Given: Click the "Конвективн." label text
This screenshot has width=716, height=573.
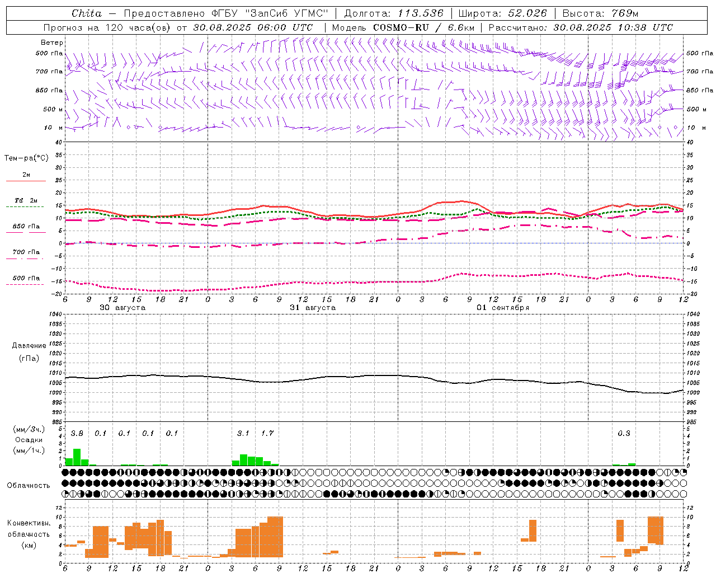Looking at the screenshot, I should 29,523.
